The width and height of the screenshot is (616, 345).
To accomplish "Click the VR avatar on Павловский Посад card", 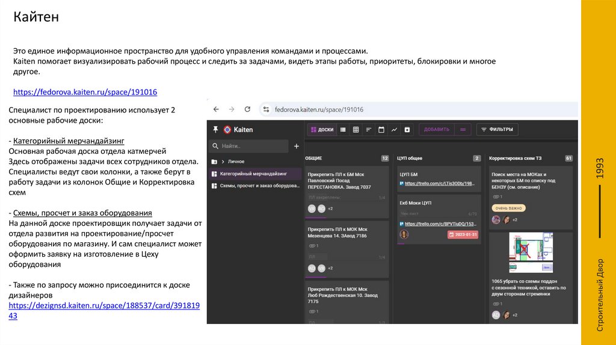I will tap(312, 209).
